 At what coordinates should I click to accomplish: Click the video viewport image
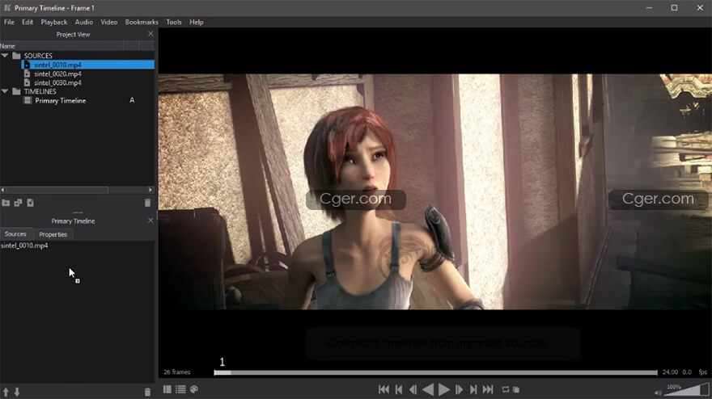click(435, 191)
